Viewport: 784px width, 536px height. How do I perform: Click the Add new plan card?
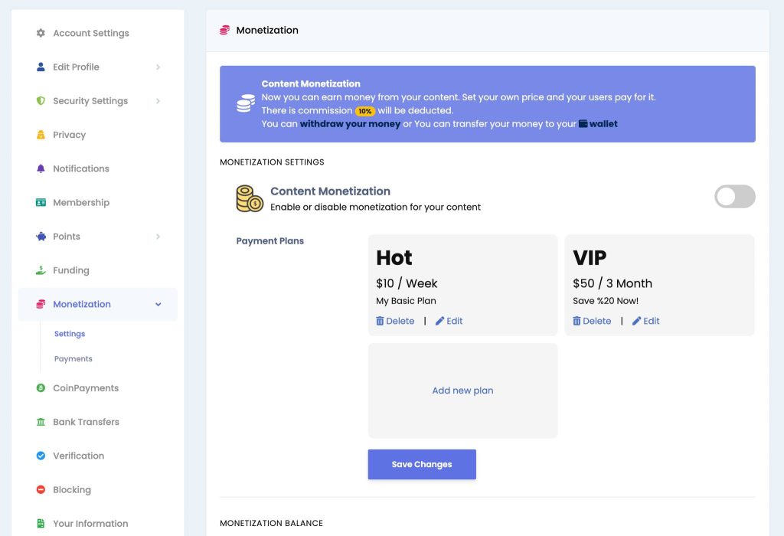pos(462,391)
